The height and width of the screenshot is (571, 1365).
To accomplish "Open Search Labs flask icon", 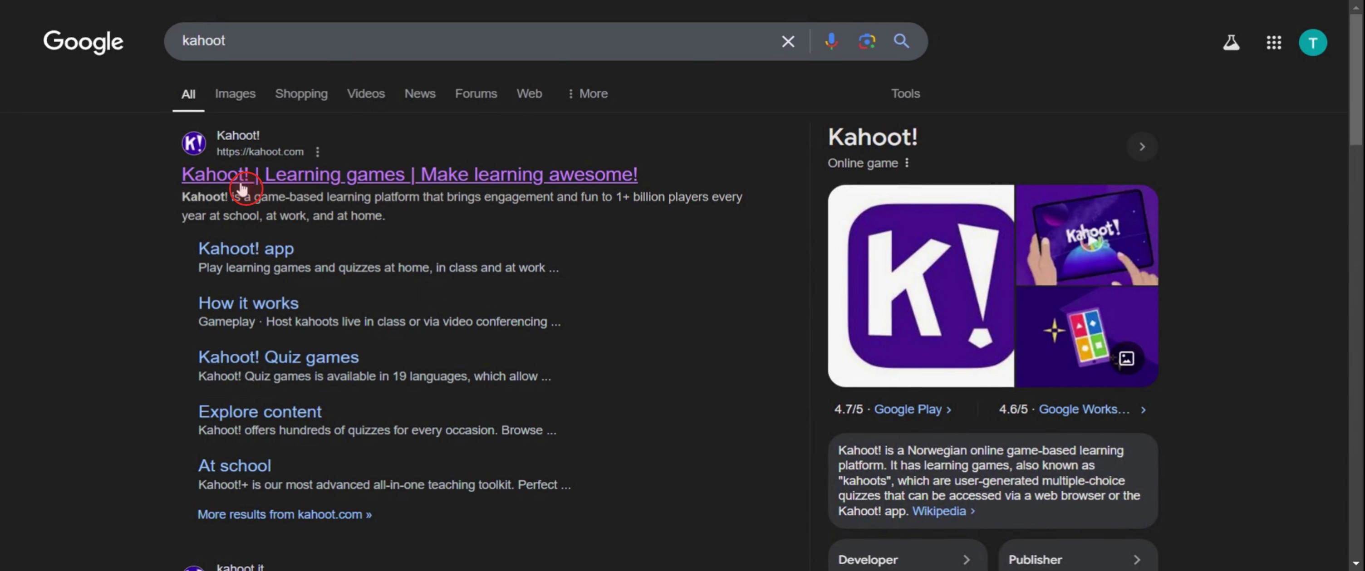I will tap(1230, 42).
